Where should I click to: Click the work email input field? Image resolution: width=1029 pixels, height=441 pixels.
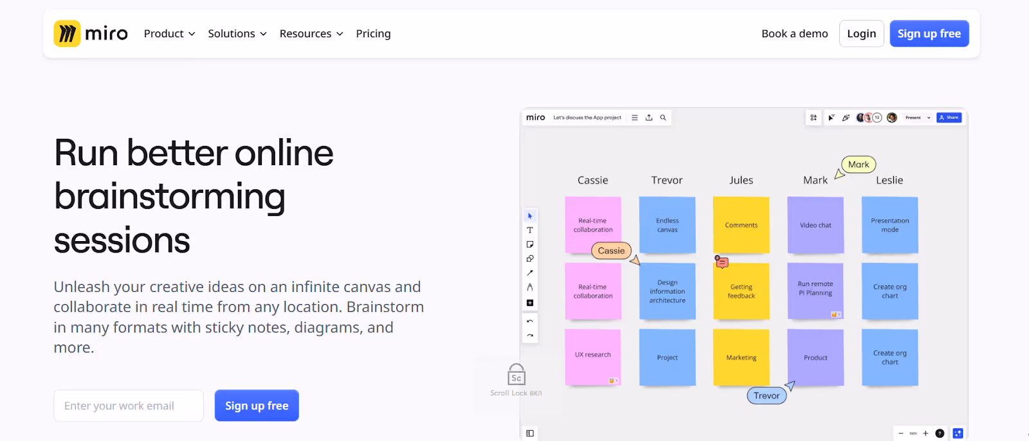(129, 406)
